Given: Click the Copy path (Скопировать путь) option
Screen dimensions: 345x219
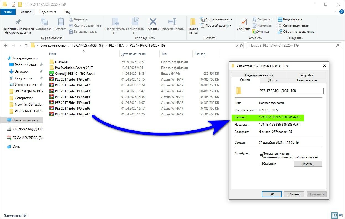Looking at the screenshot, I should [x=85, y=25].
